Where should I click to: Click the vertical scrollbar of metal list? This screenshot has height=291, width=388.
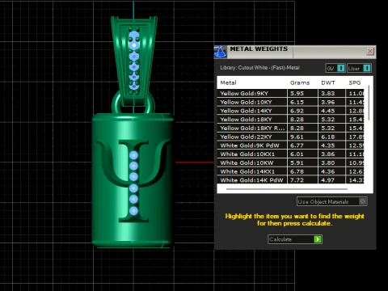pos(369,103)
